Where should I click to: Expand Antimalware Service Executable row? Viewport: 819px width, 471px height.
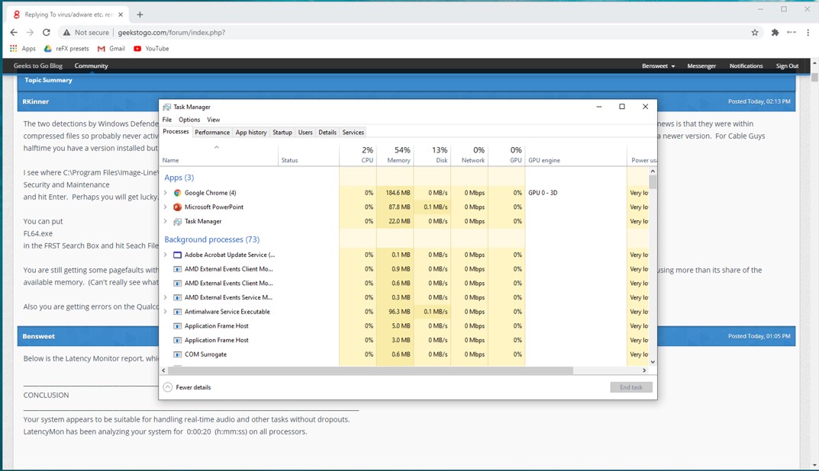[x=166, y=312]
